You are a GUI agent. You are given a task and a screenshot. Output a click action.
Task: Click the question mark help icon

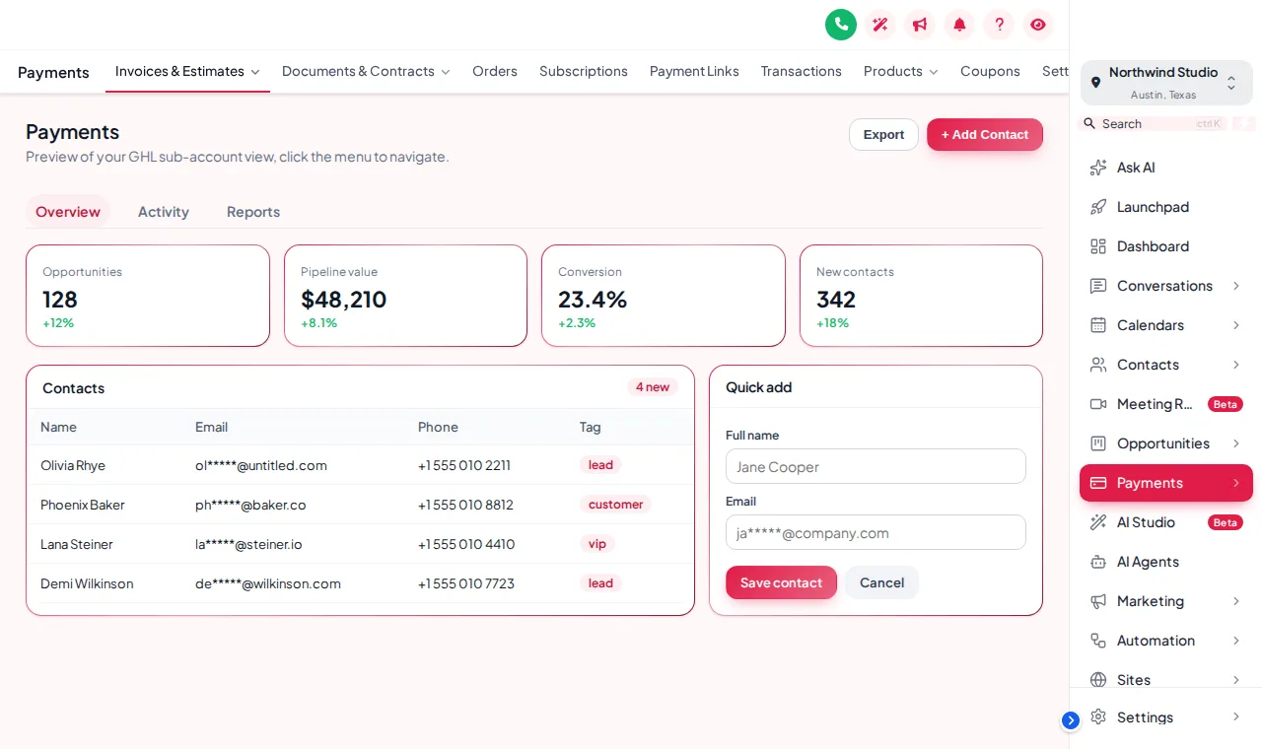(999, 25)
